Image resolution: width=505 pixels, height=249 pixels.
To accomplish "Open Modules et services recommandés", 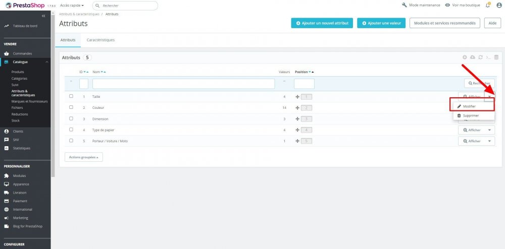I will click(445, 23).
